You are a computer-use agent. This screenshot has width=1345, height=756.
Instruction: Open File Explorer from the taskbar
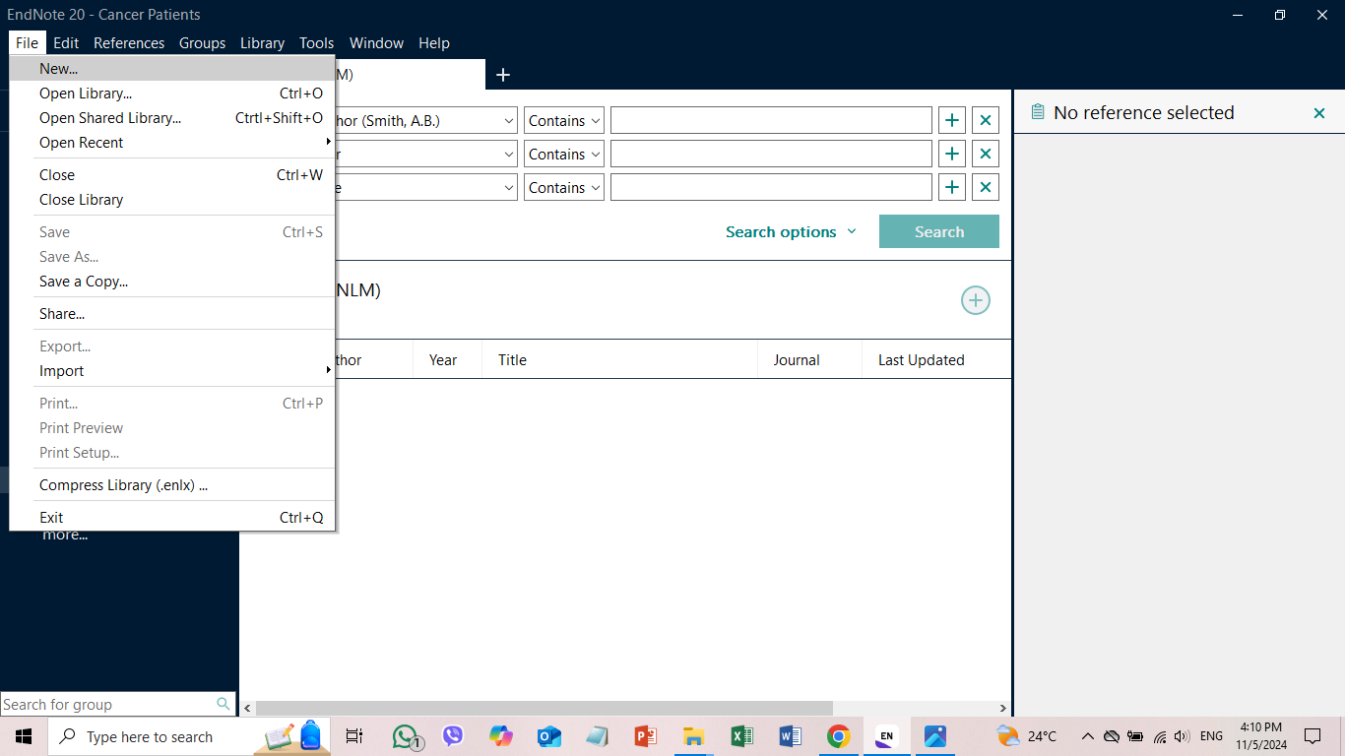pyautogui.click(x=694, y=736)
